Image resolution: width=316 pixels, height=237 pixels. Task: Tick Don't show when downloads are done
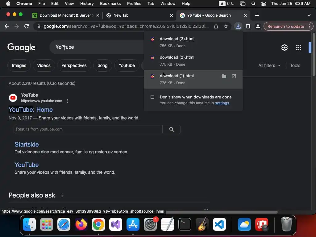coord(152,97)
